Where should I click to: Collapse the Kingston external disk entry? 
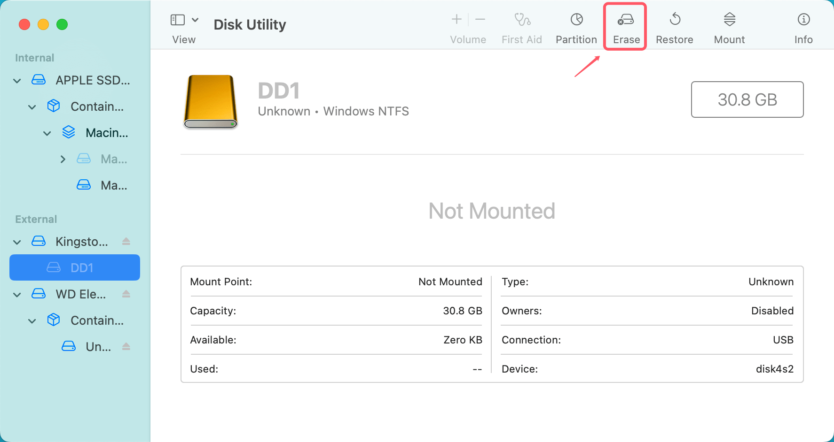point(16,242)
